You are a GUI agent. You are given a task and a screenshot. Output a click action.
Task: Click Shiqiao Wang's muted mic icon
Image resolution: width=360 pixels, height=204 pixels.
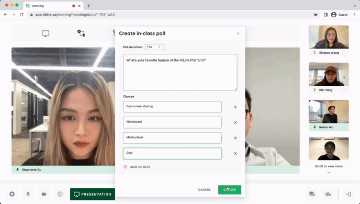coord(314,53)
